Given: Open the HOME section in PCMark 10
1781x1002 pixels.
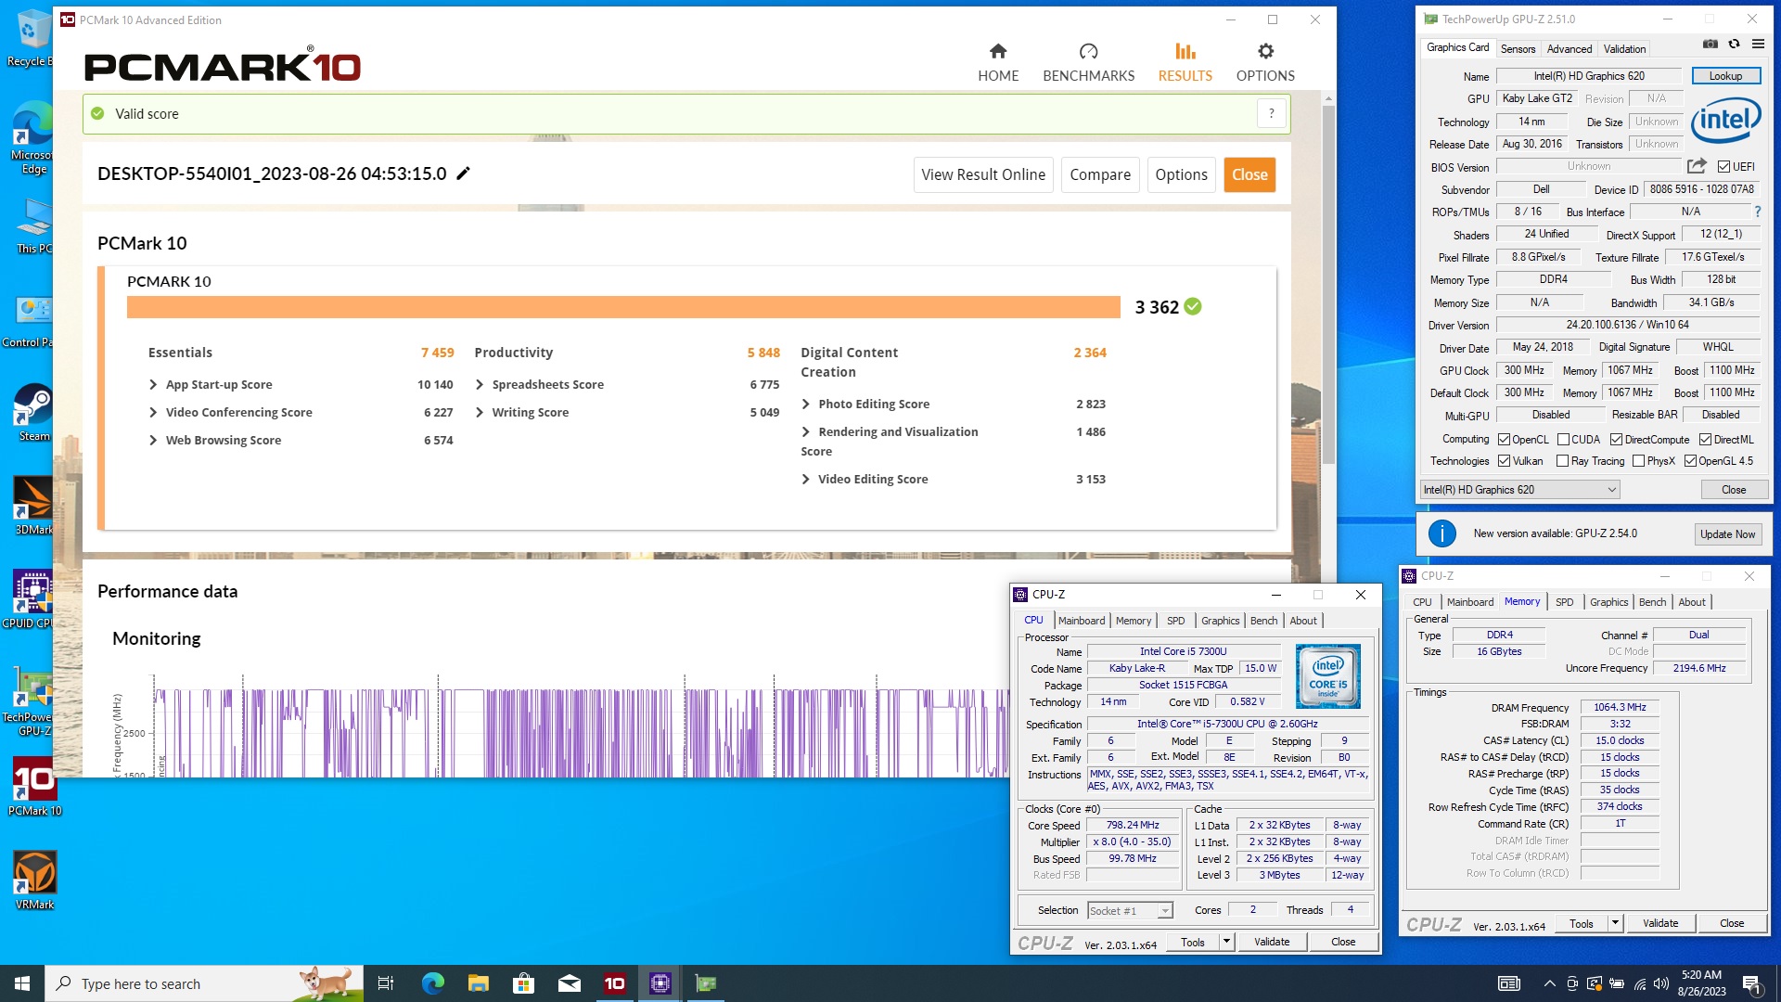Looking at the screenshot, I should (x=998, y=62).
